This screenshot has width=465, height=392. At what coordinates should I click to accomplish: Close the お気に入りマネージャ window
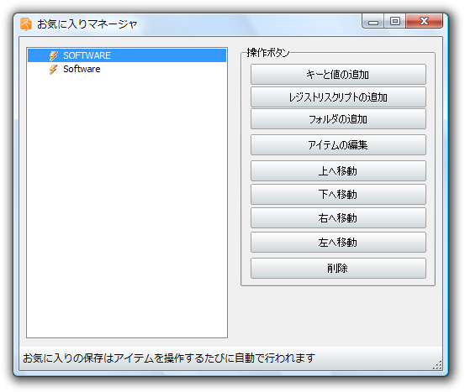[x=424, y=21]
